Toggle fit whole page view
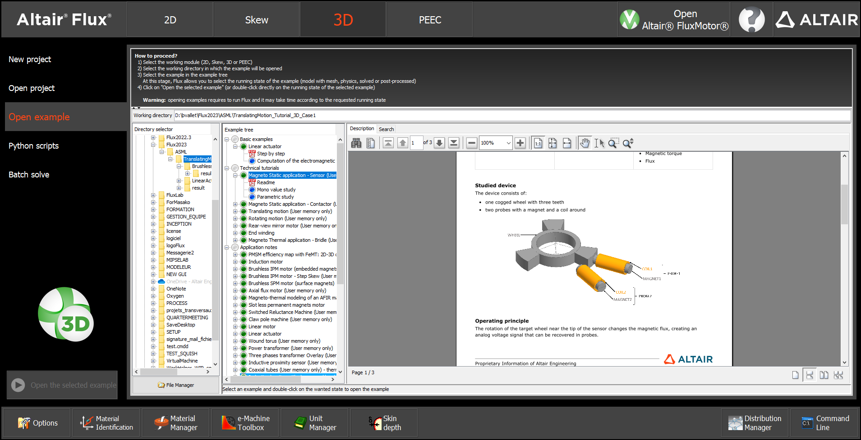Image resolution: width=861 pixels, height=440 pixels. point(553,143)
